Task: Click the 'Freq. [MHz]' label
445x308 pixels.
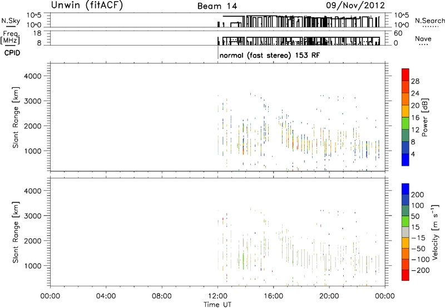Action: tap(10, 38)
